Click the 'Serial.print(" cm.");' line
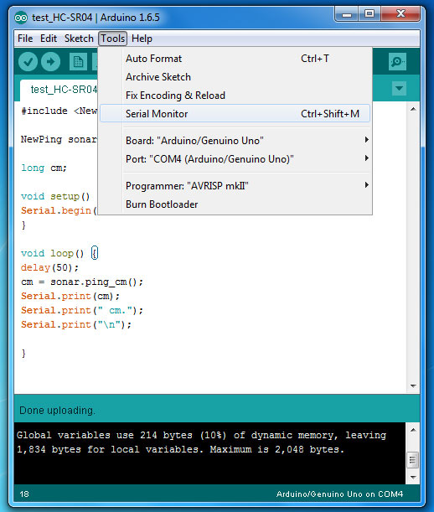Image resolution: width=434 pixels, height=512 pixels. (82, 310)
